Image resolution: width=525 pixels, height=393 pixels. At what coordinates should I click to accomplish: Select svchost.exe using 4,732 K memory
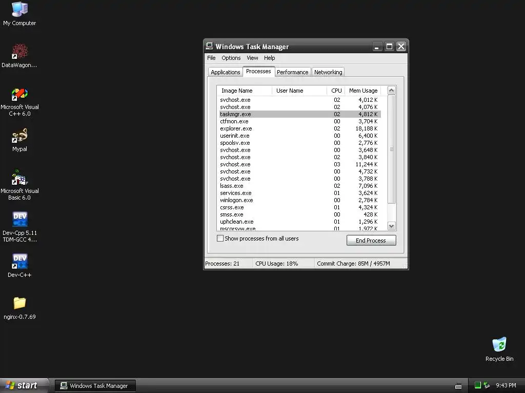pyautogui.click(x=300, y=171)
